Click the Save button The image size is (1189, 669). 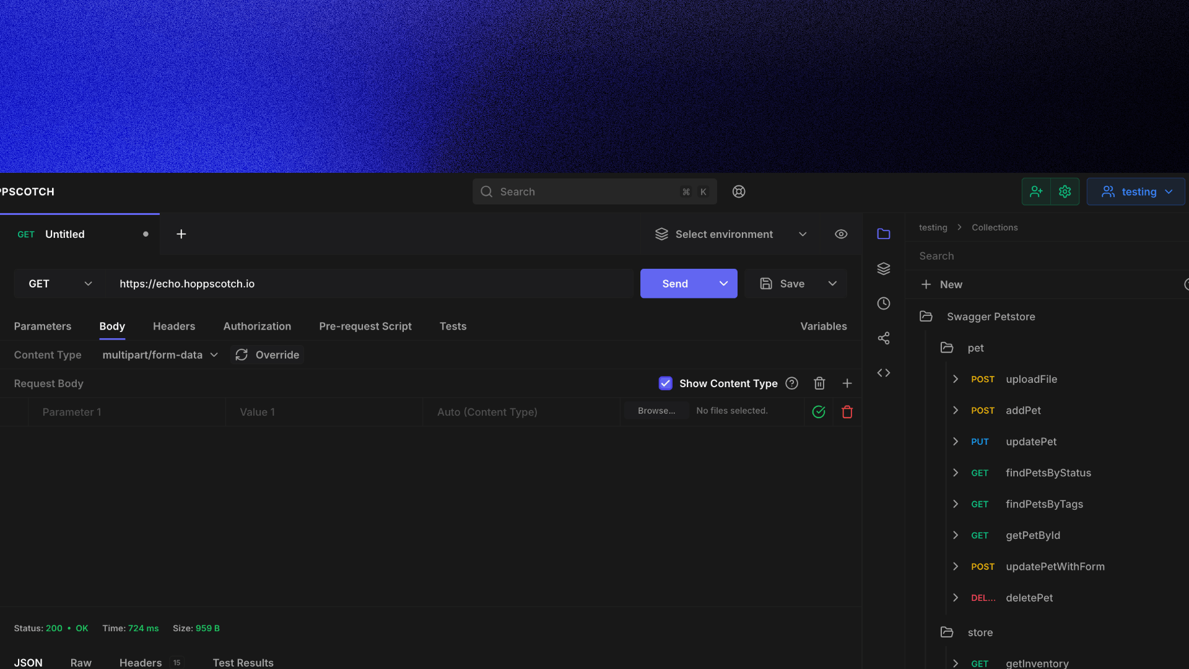(x=782, y=283)
